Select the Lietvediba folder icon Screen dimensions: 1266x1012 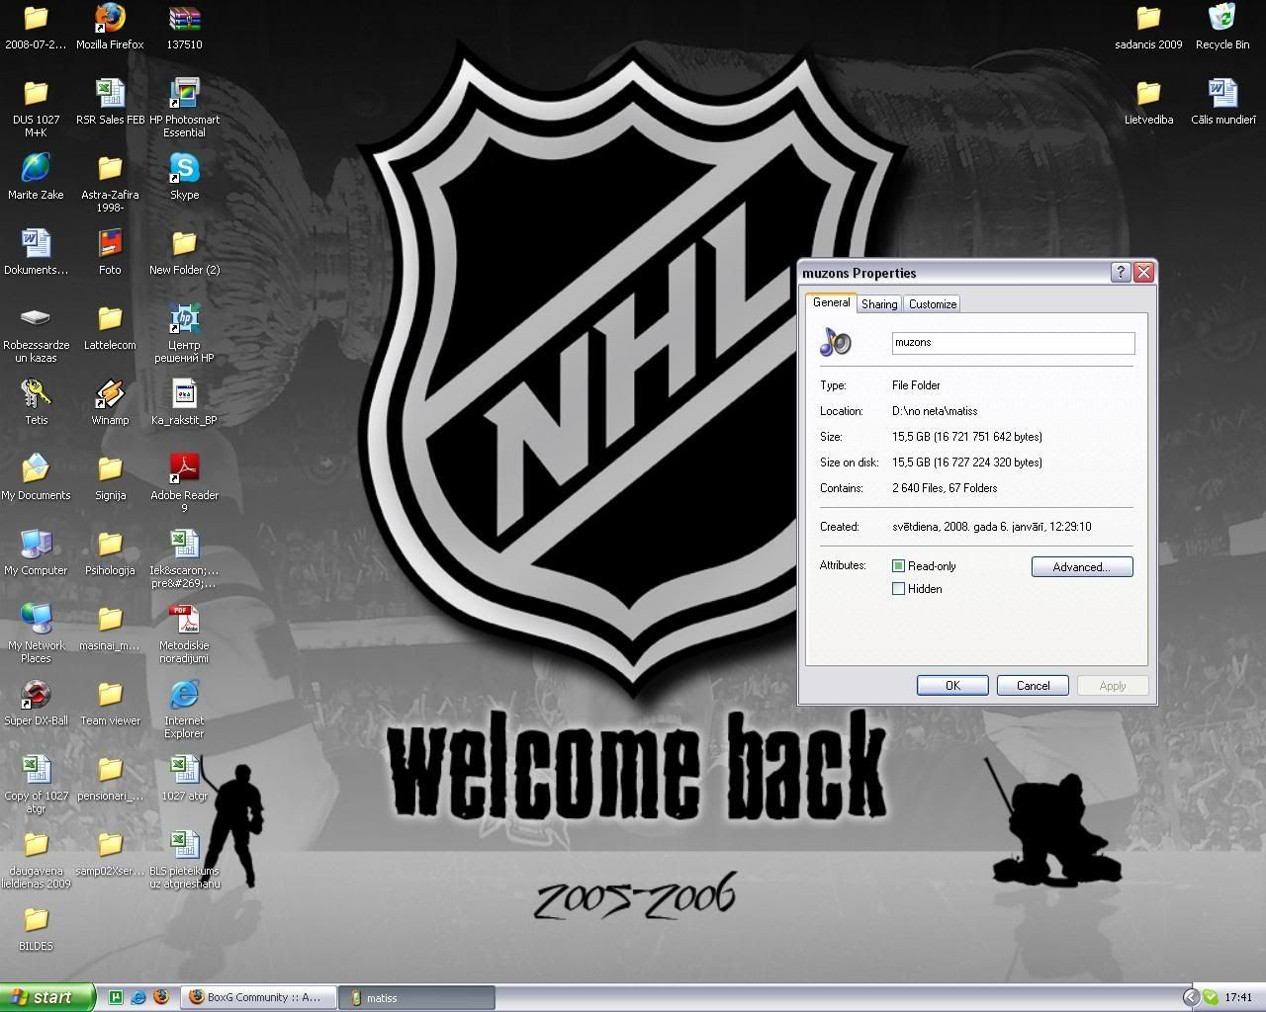pos(1148,102)
